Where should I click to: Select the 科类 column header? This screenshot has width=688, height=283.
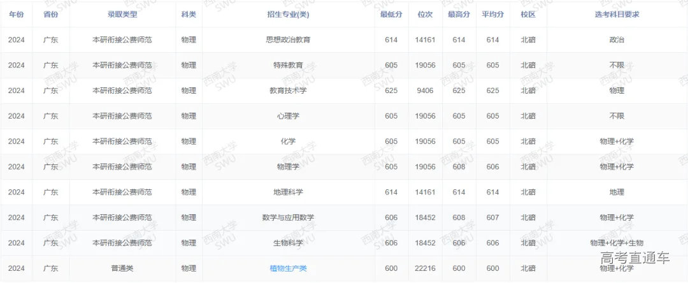coord(189,14)
